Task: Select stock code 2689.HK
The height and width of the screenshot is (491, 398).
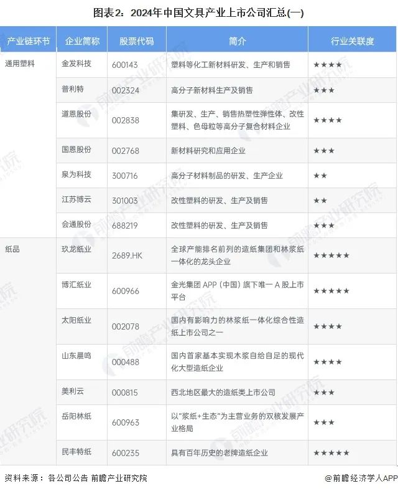Action: pos(127,255)
